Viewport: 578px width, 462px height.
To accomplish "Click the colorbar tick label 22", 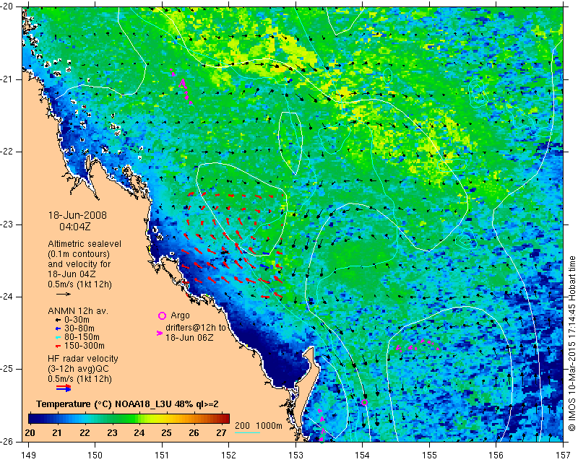I will pos(85,432).
